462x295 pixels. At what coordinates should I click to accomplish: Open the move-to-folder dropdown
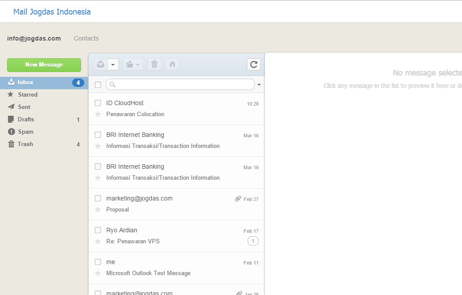133,64
